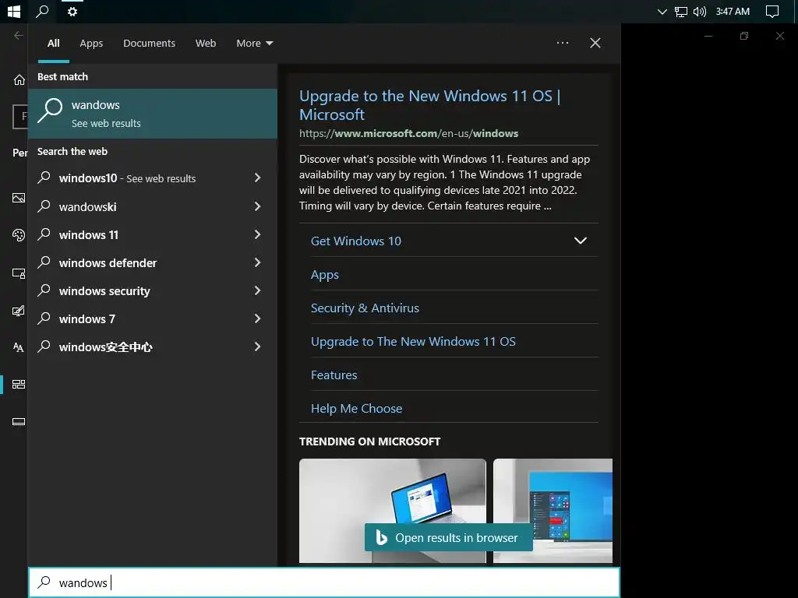The width and height of the screenshot is (798, 598).
Task: Open the Action Center notification icon
Action: click(772, 11)
